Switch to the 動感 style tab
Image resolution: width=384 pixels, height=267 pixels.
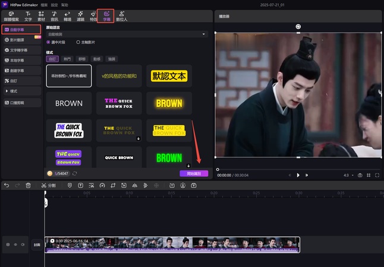click(x=97, y=59)
